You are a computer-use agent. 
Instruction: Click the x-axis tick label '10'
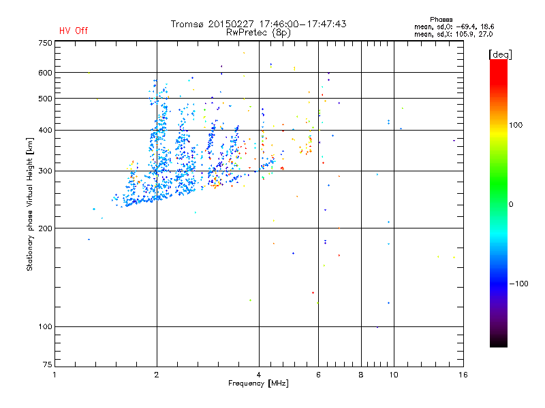[x=394, y=375]
